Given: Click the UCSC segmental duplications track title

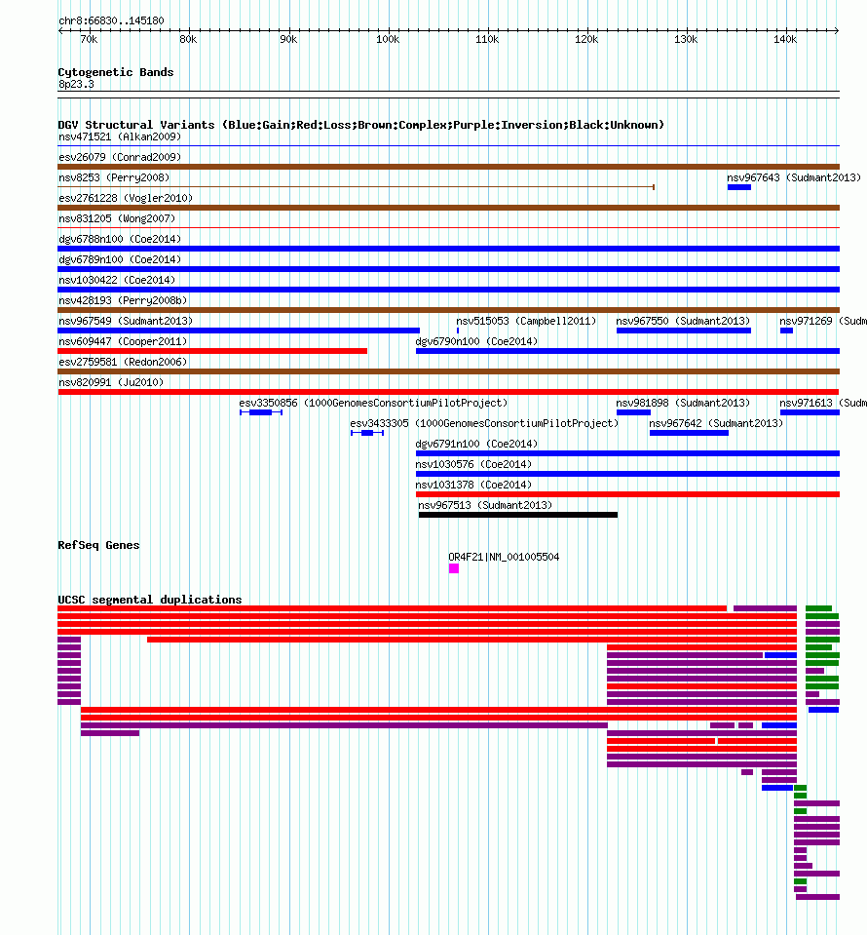Looking at the screenshot, I should (150, 600).
